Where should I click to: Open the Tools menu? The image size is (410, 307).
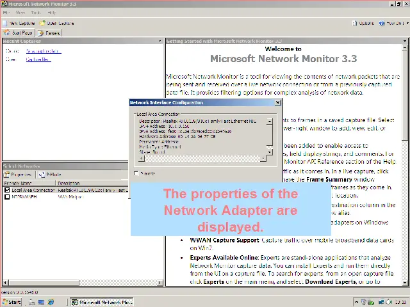(x=36, y=13)
